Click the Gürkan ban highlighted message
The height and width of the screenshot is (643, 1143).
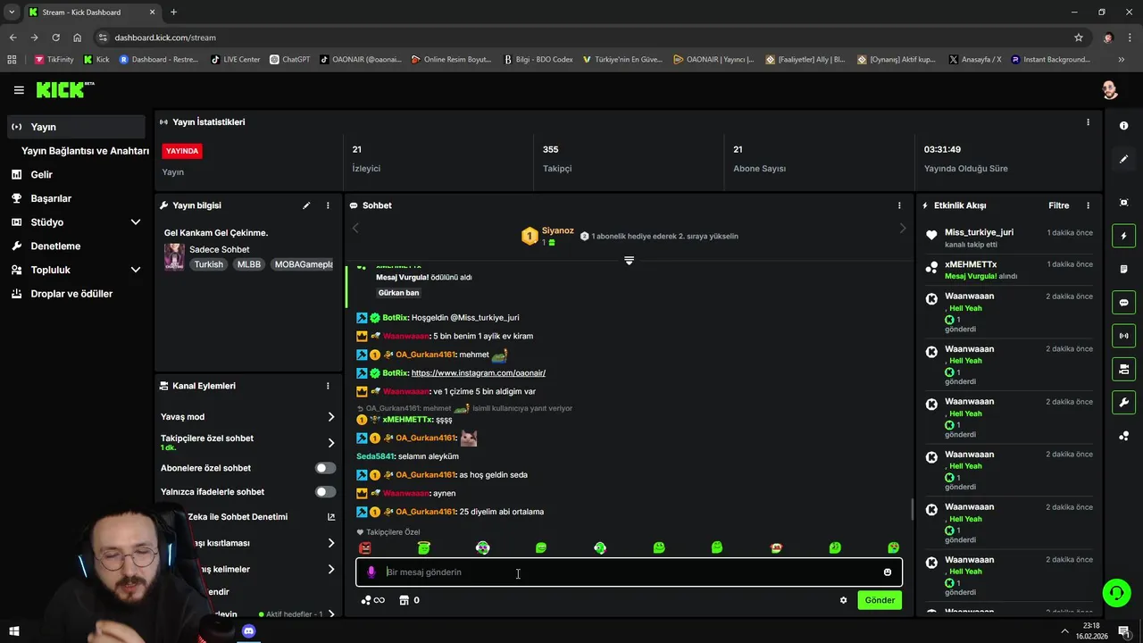pyautogui.click(x=398, y=293)
